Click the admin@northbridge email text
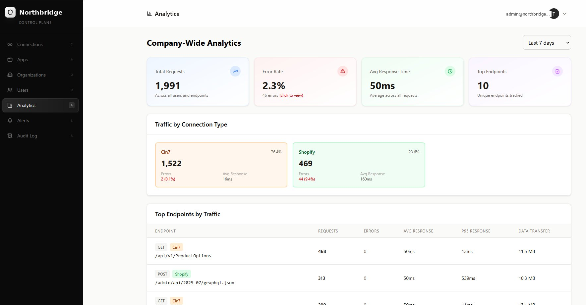The height and width of the screenshot is (305, 586). tap(527, 14)
